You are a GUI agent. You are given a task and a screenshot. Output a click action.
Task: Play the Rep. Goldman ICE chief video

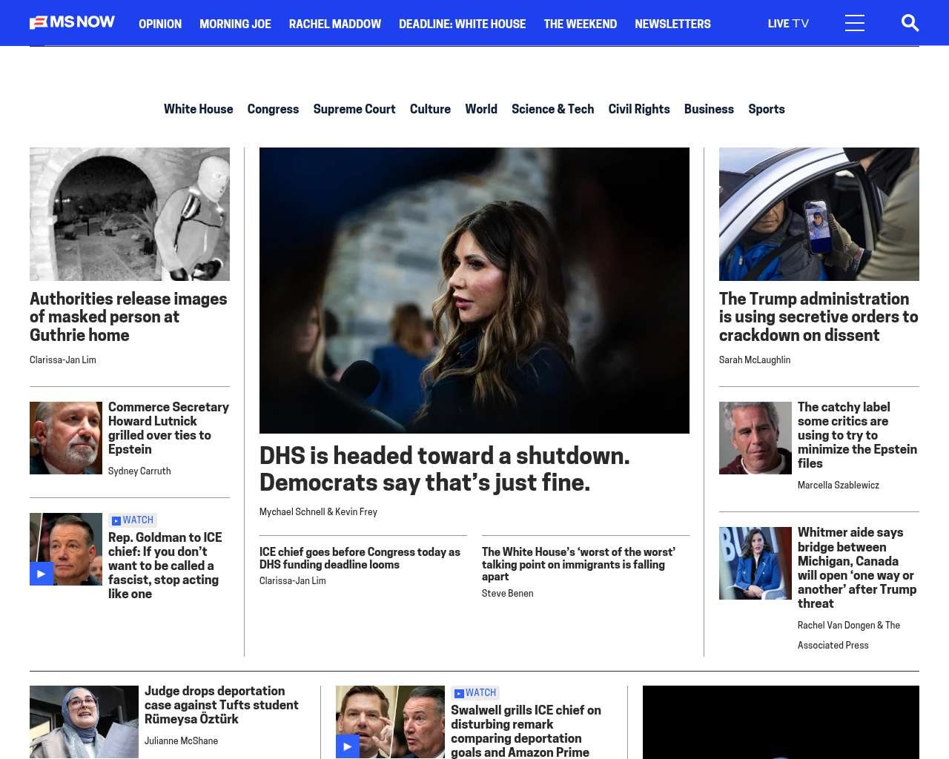tap(42, 574)
